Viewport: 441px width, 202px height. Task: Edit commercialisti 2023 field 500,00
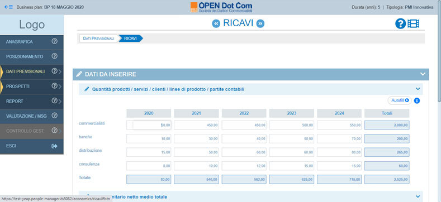[x=291, y=125]
